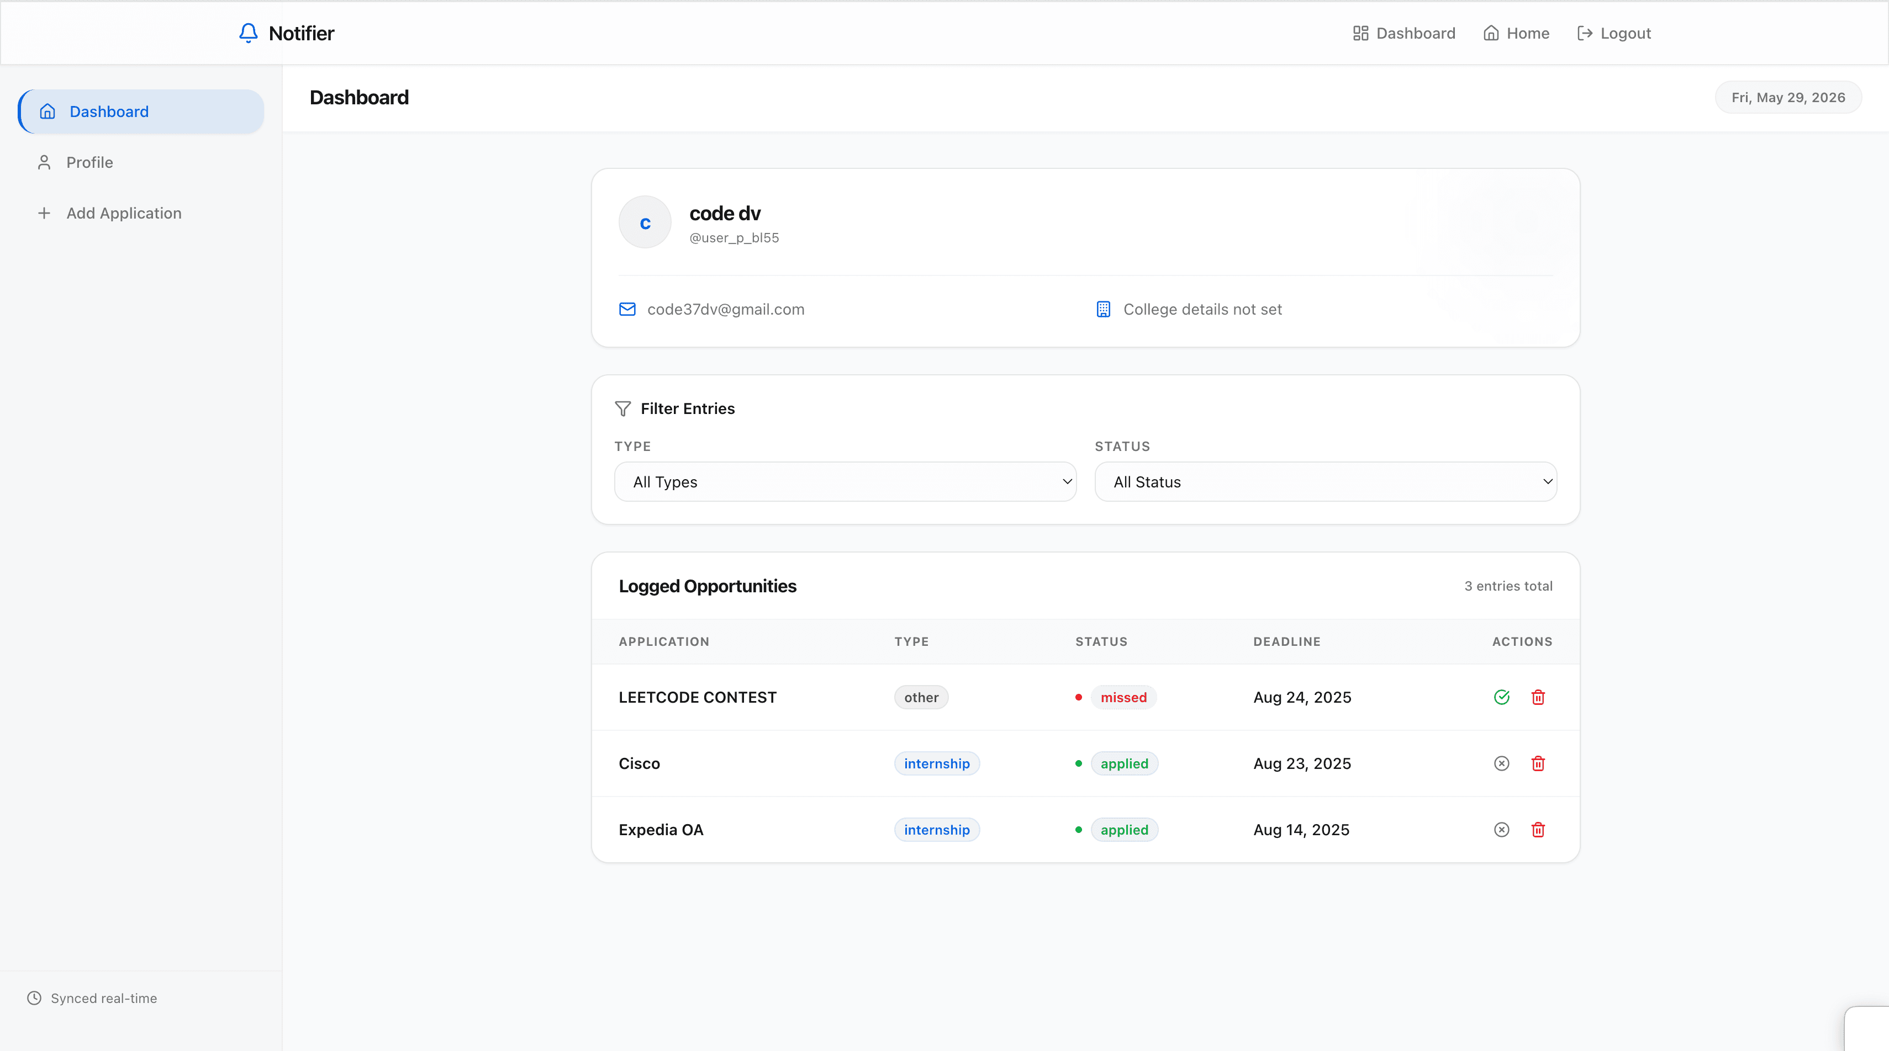Mark Cisco as missed with the X circle
The height and width of the screenshot is (1051, 1889).
pyautogui.click(x=1501, y=764)
